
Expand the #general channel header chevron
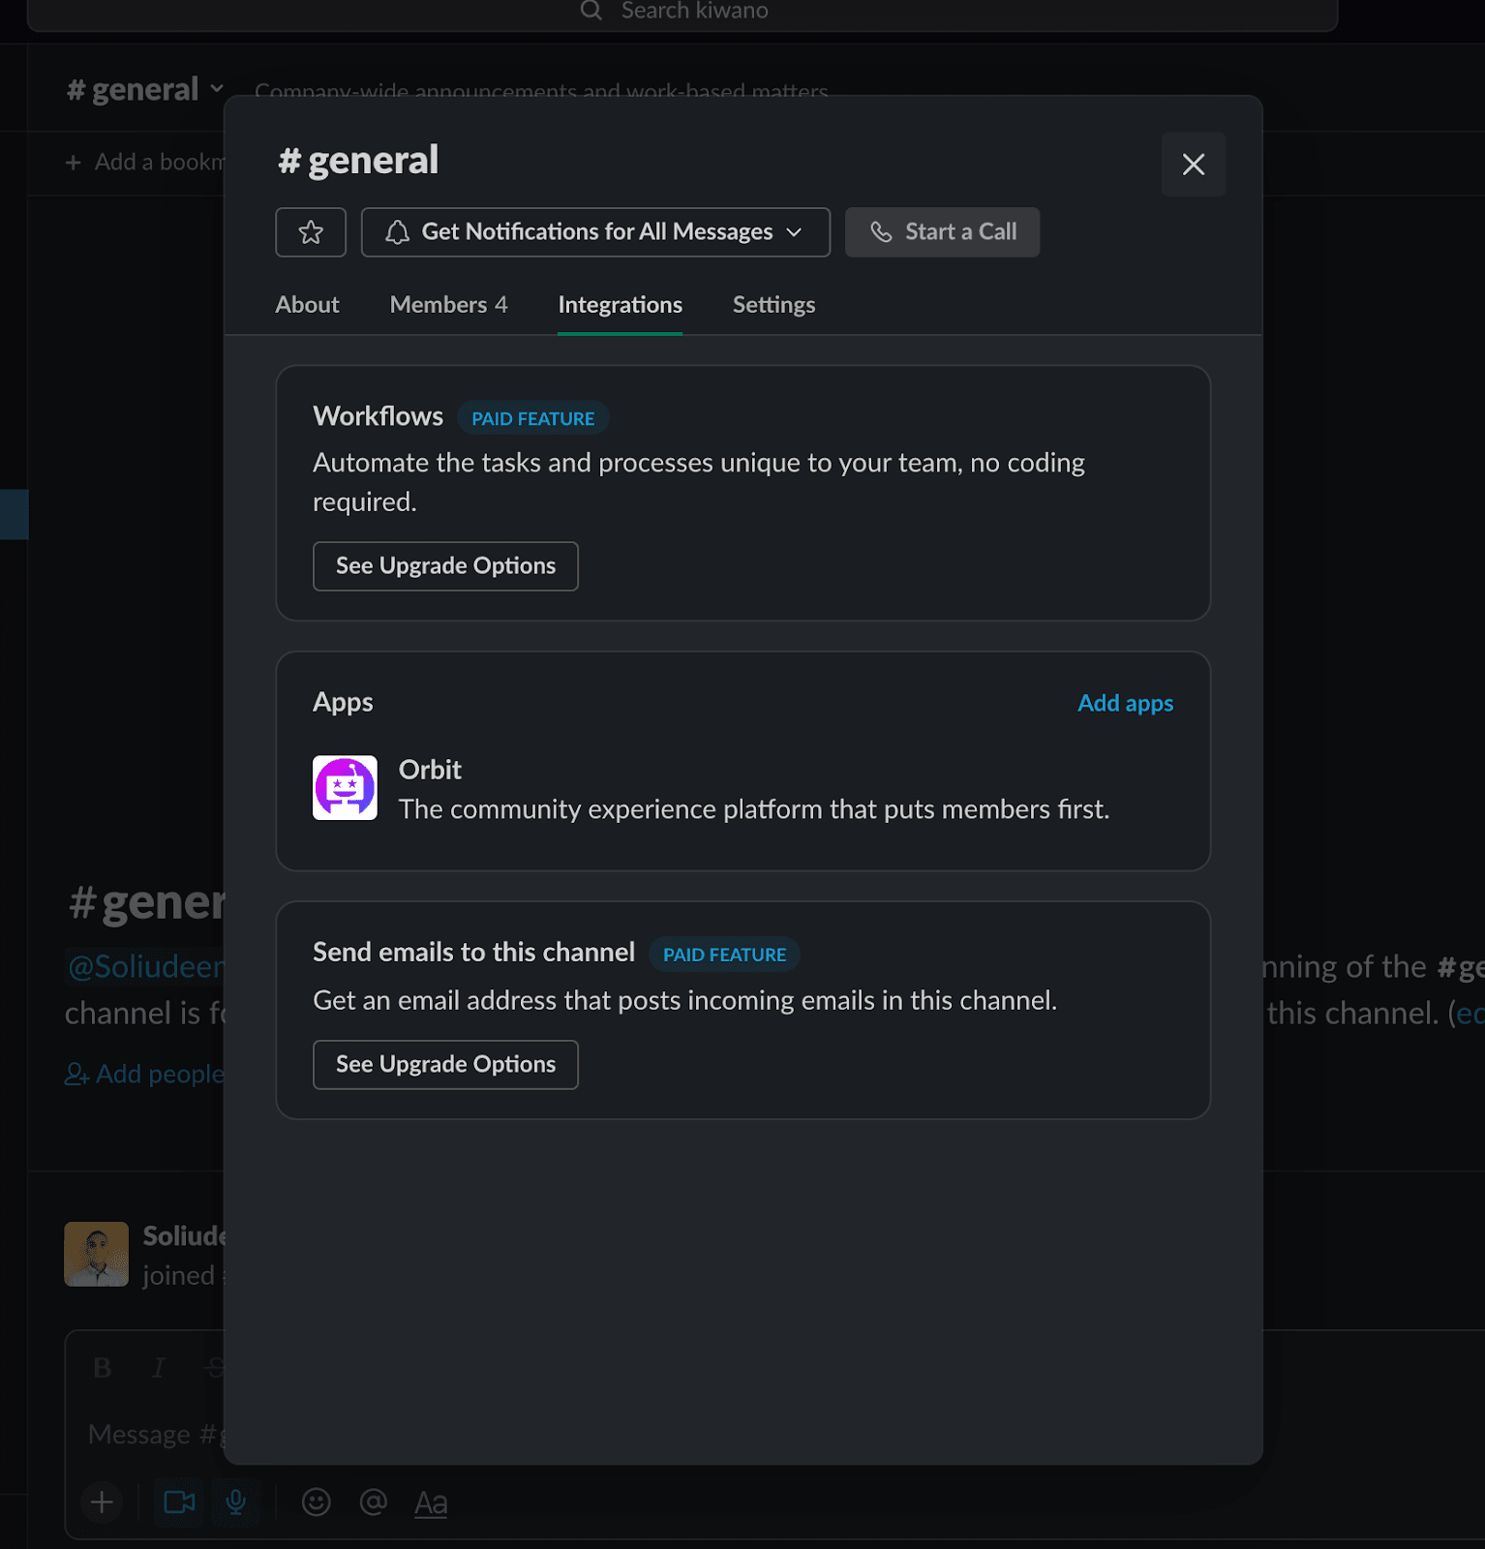[x=217, y=89]
